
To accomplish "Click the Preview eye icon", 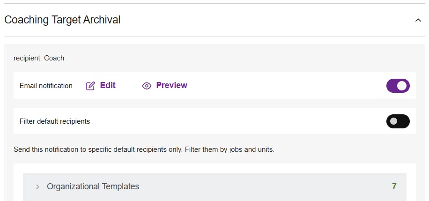I will click(147, 86).
